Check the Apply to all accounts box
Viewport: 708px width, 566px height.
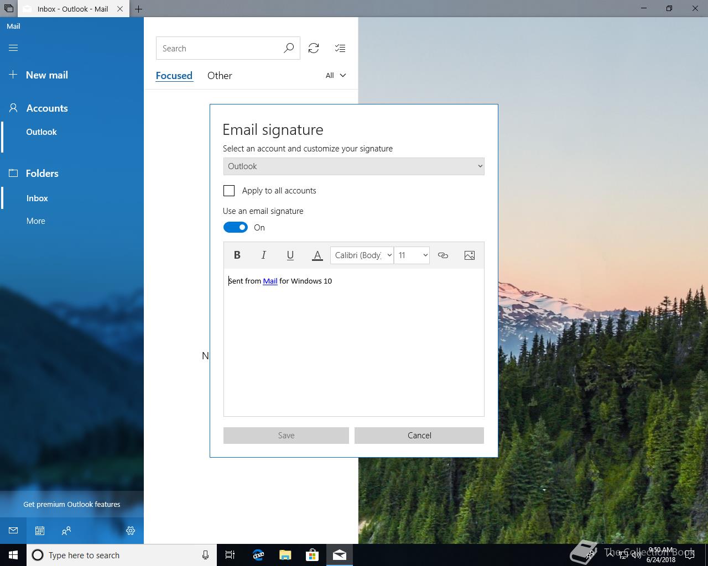click(229, 191)
